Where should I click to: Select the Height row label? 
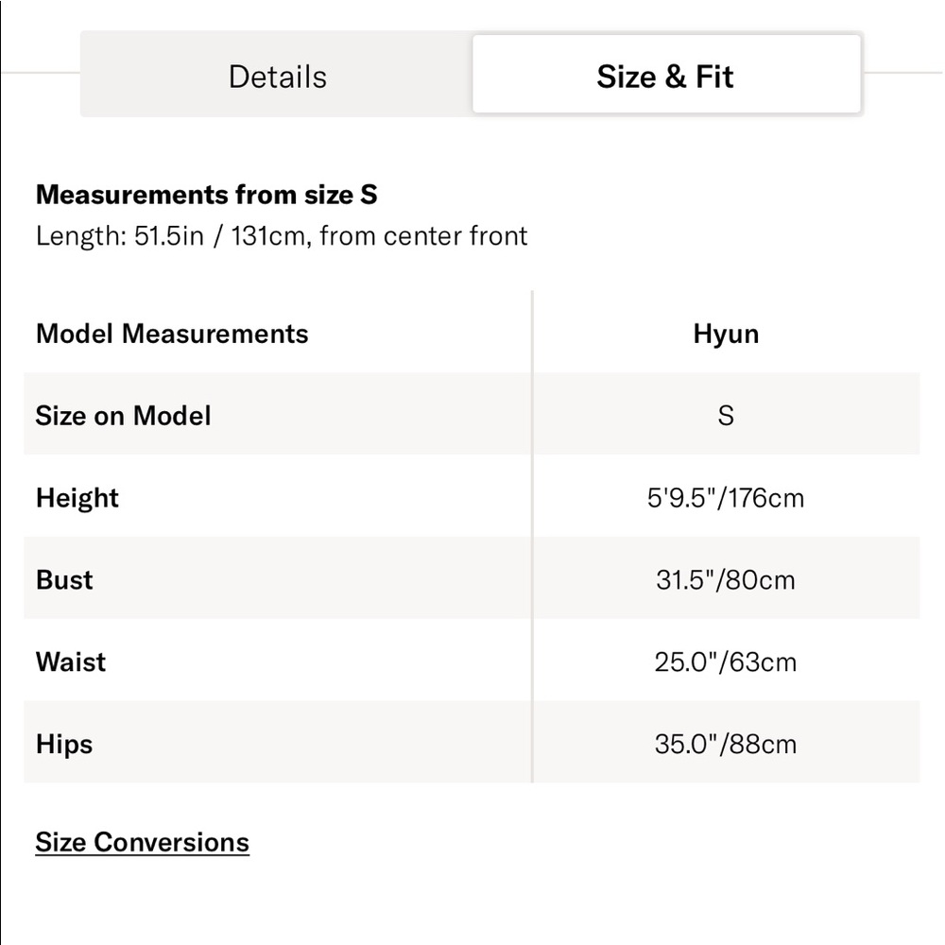[x=77, y=498]
